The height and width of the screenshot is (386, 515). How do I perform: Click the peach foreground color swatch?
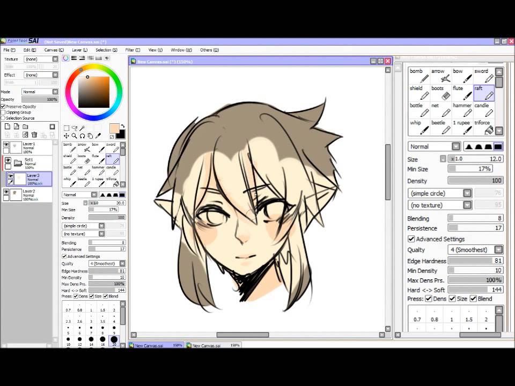(x=114, y=128)
